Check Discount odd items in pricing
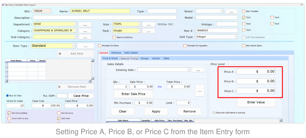Screen dimensions: 306x138 tap(214, 113)
